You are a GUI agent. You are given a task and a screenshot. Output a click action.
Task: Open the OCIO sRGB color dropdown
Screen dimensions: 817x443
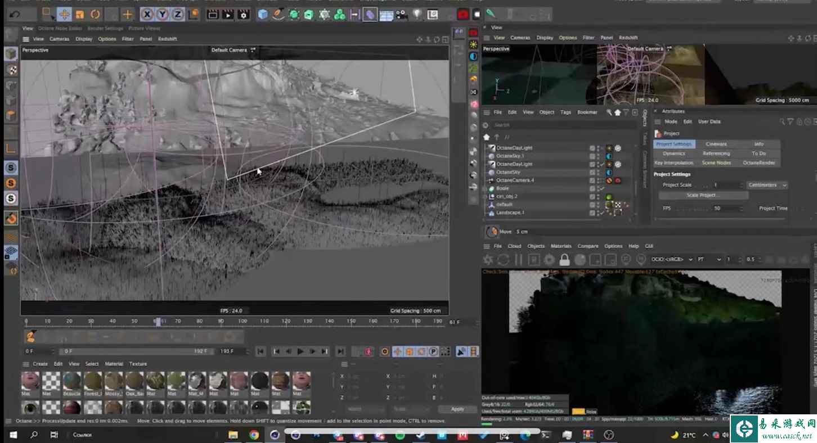672,259
